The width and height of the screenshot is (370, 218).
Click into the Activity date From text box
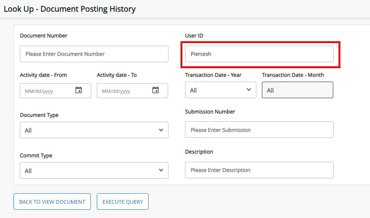pos(47,91)
